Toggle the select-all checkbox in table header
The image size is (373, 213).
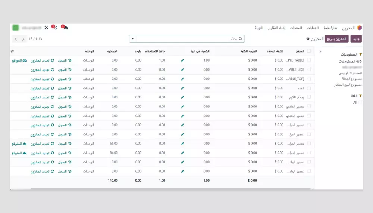309,51
